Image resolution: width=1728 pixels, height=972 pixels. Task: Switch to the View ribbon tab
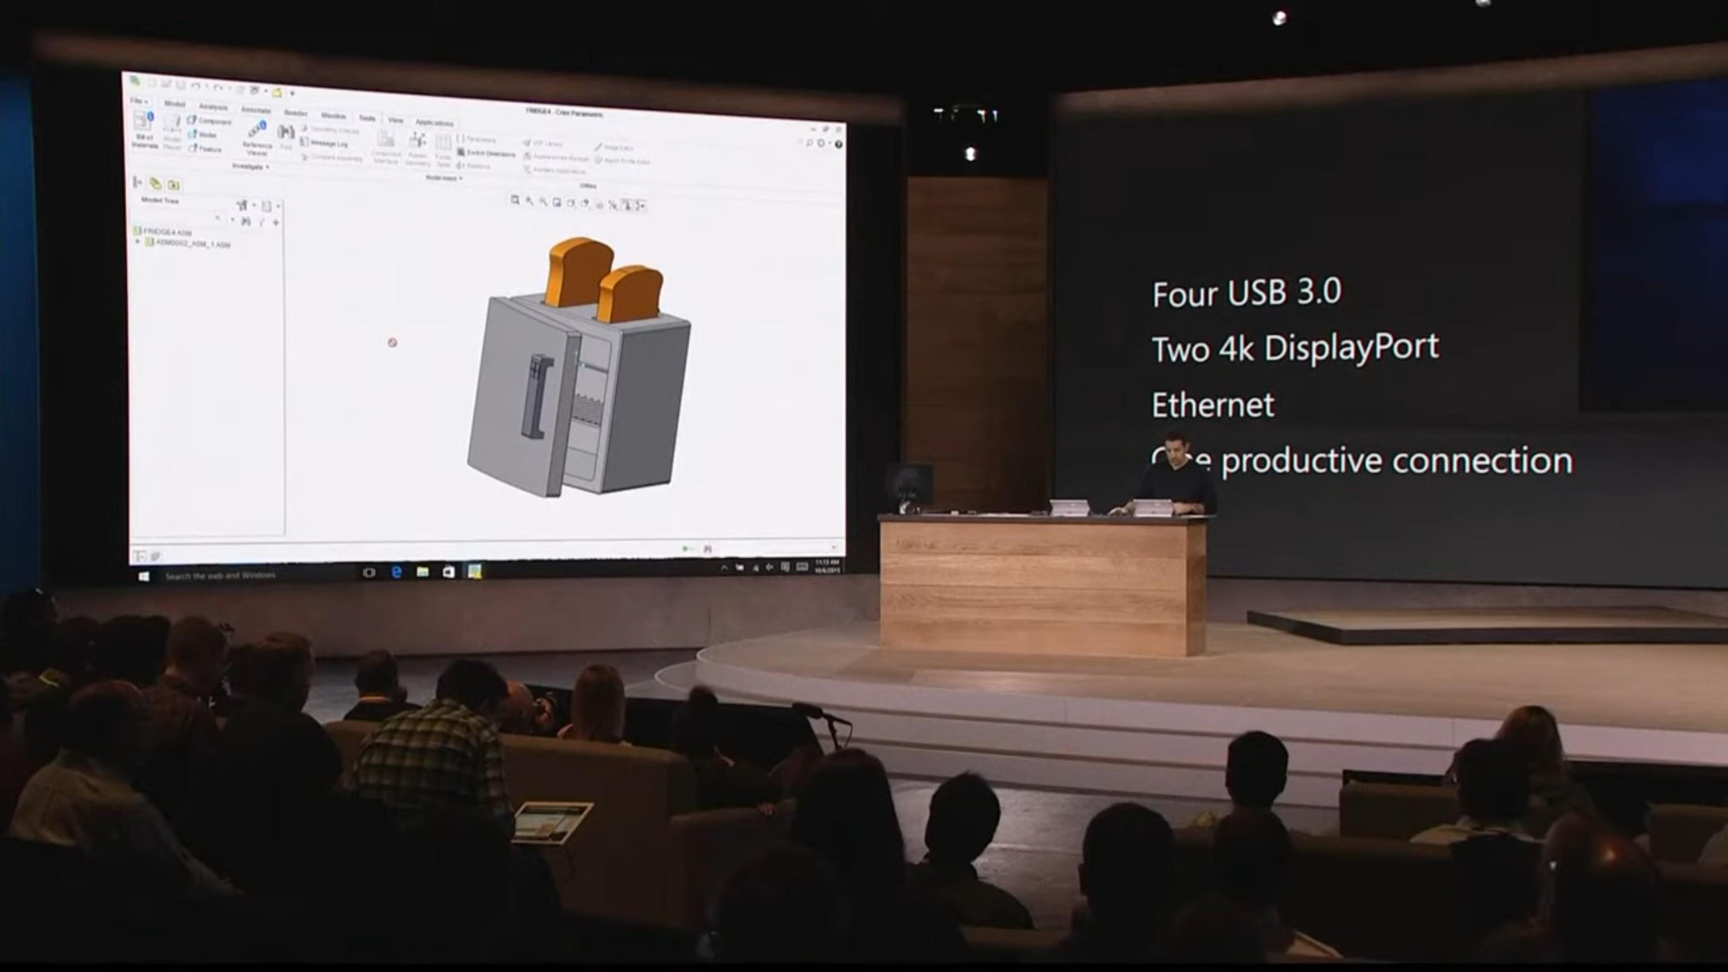[395, 120]
